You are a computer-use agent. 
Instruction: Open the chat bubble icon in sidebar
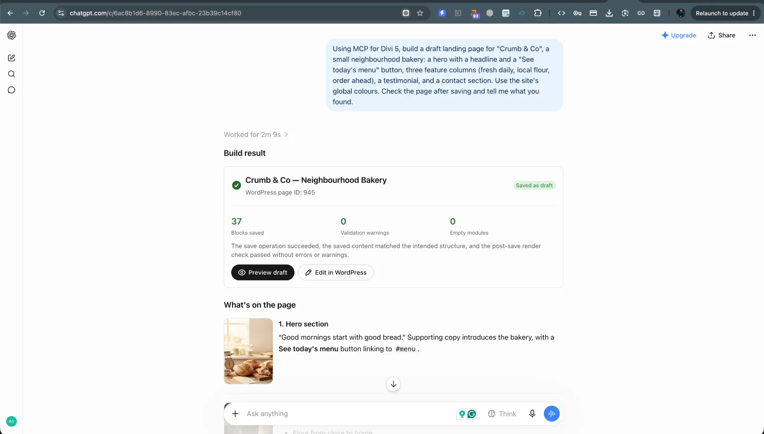click(x=11, y=90)
